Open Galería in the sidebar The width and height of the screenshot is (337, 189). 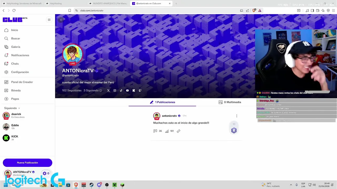pyautogui.click(x=16, y=47)
